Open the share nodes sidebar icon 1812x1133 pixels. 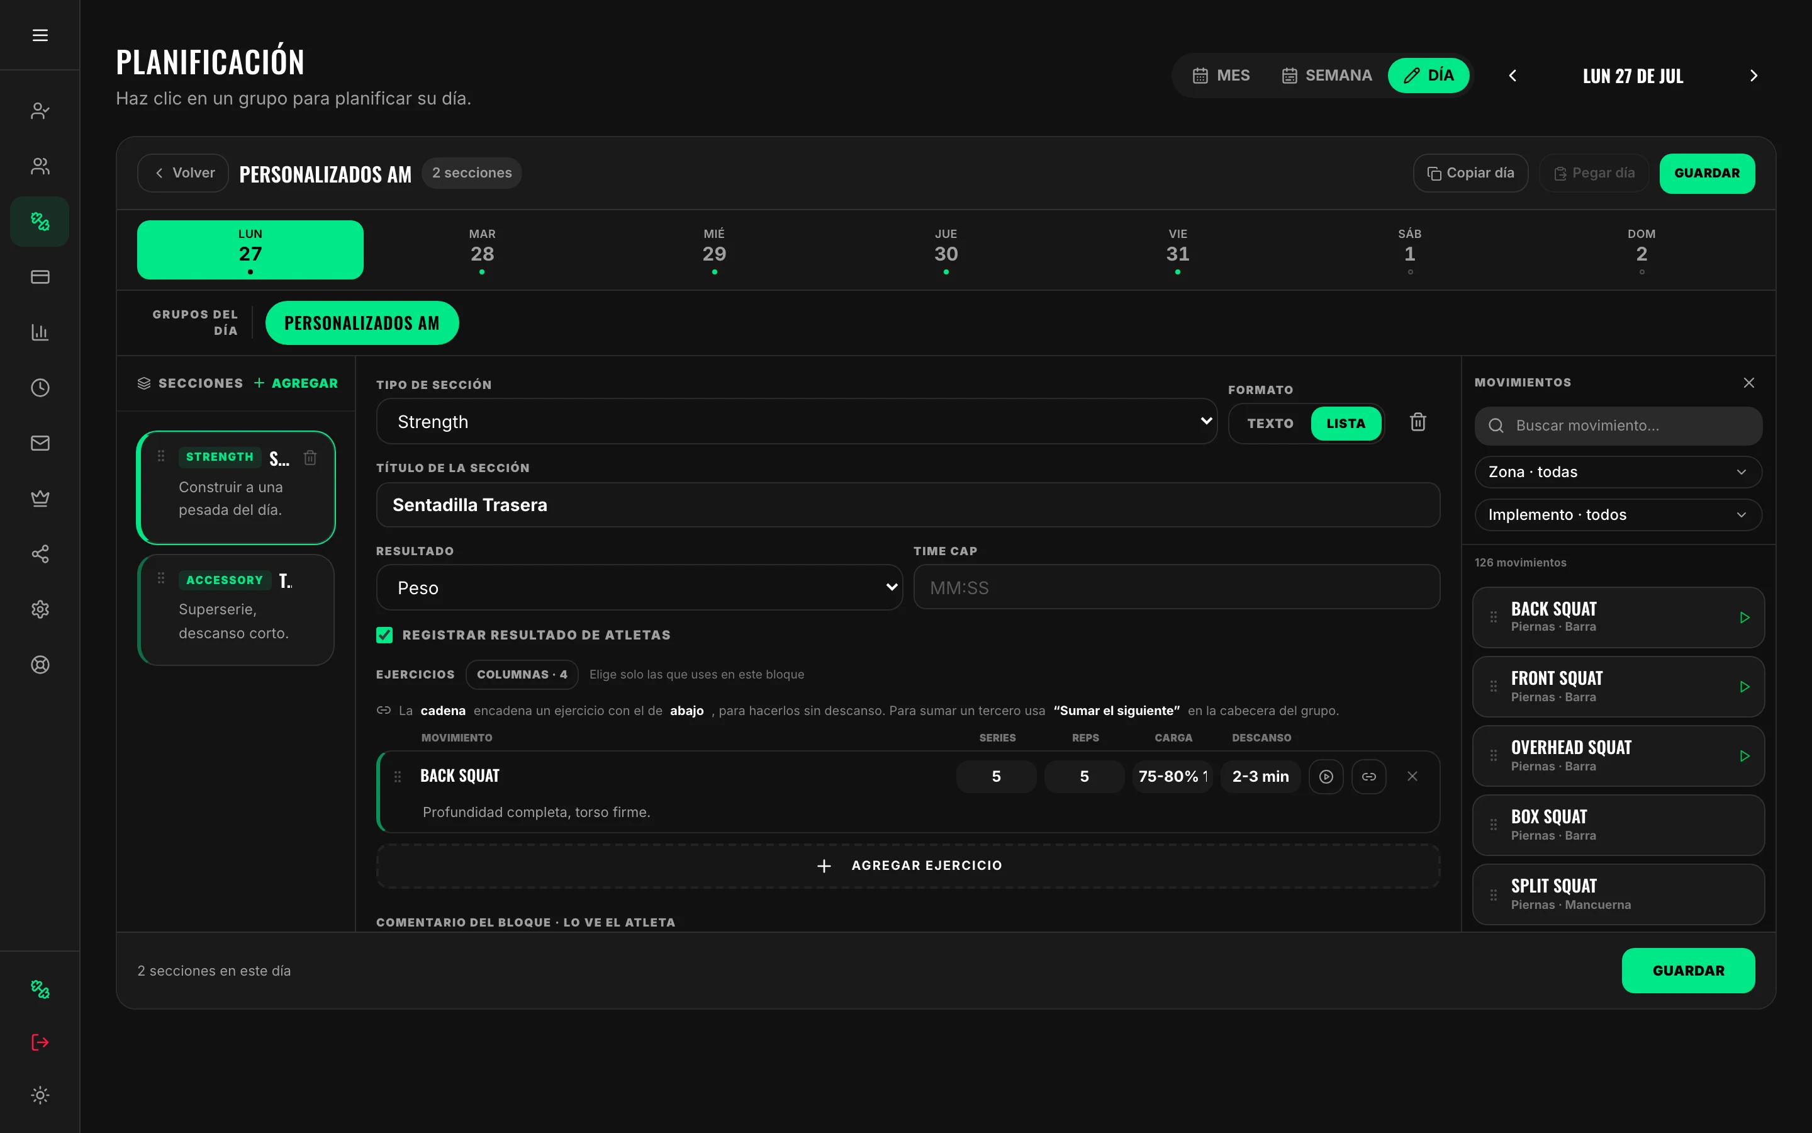(x=40, y=554)
